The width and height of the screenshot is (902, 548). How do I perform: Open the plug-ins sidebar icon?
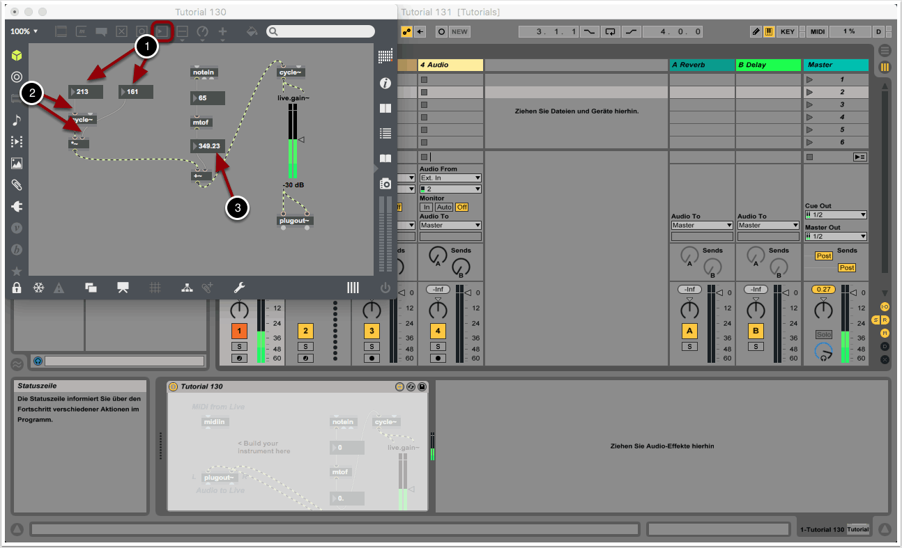(17, 206)
